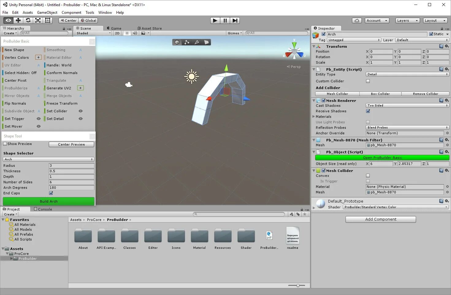The width and height of the screenshot is (451, 295).
Task: Enable Convex checkbox on Mesh Collider
Action: (x=368, y=176)
